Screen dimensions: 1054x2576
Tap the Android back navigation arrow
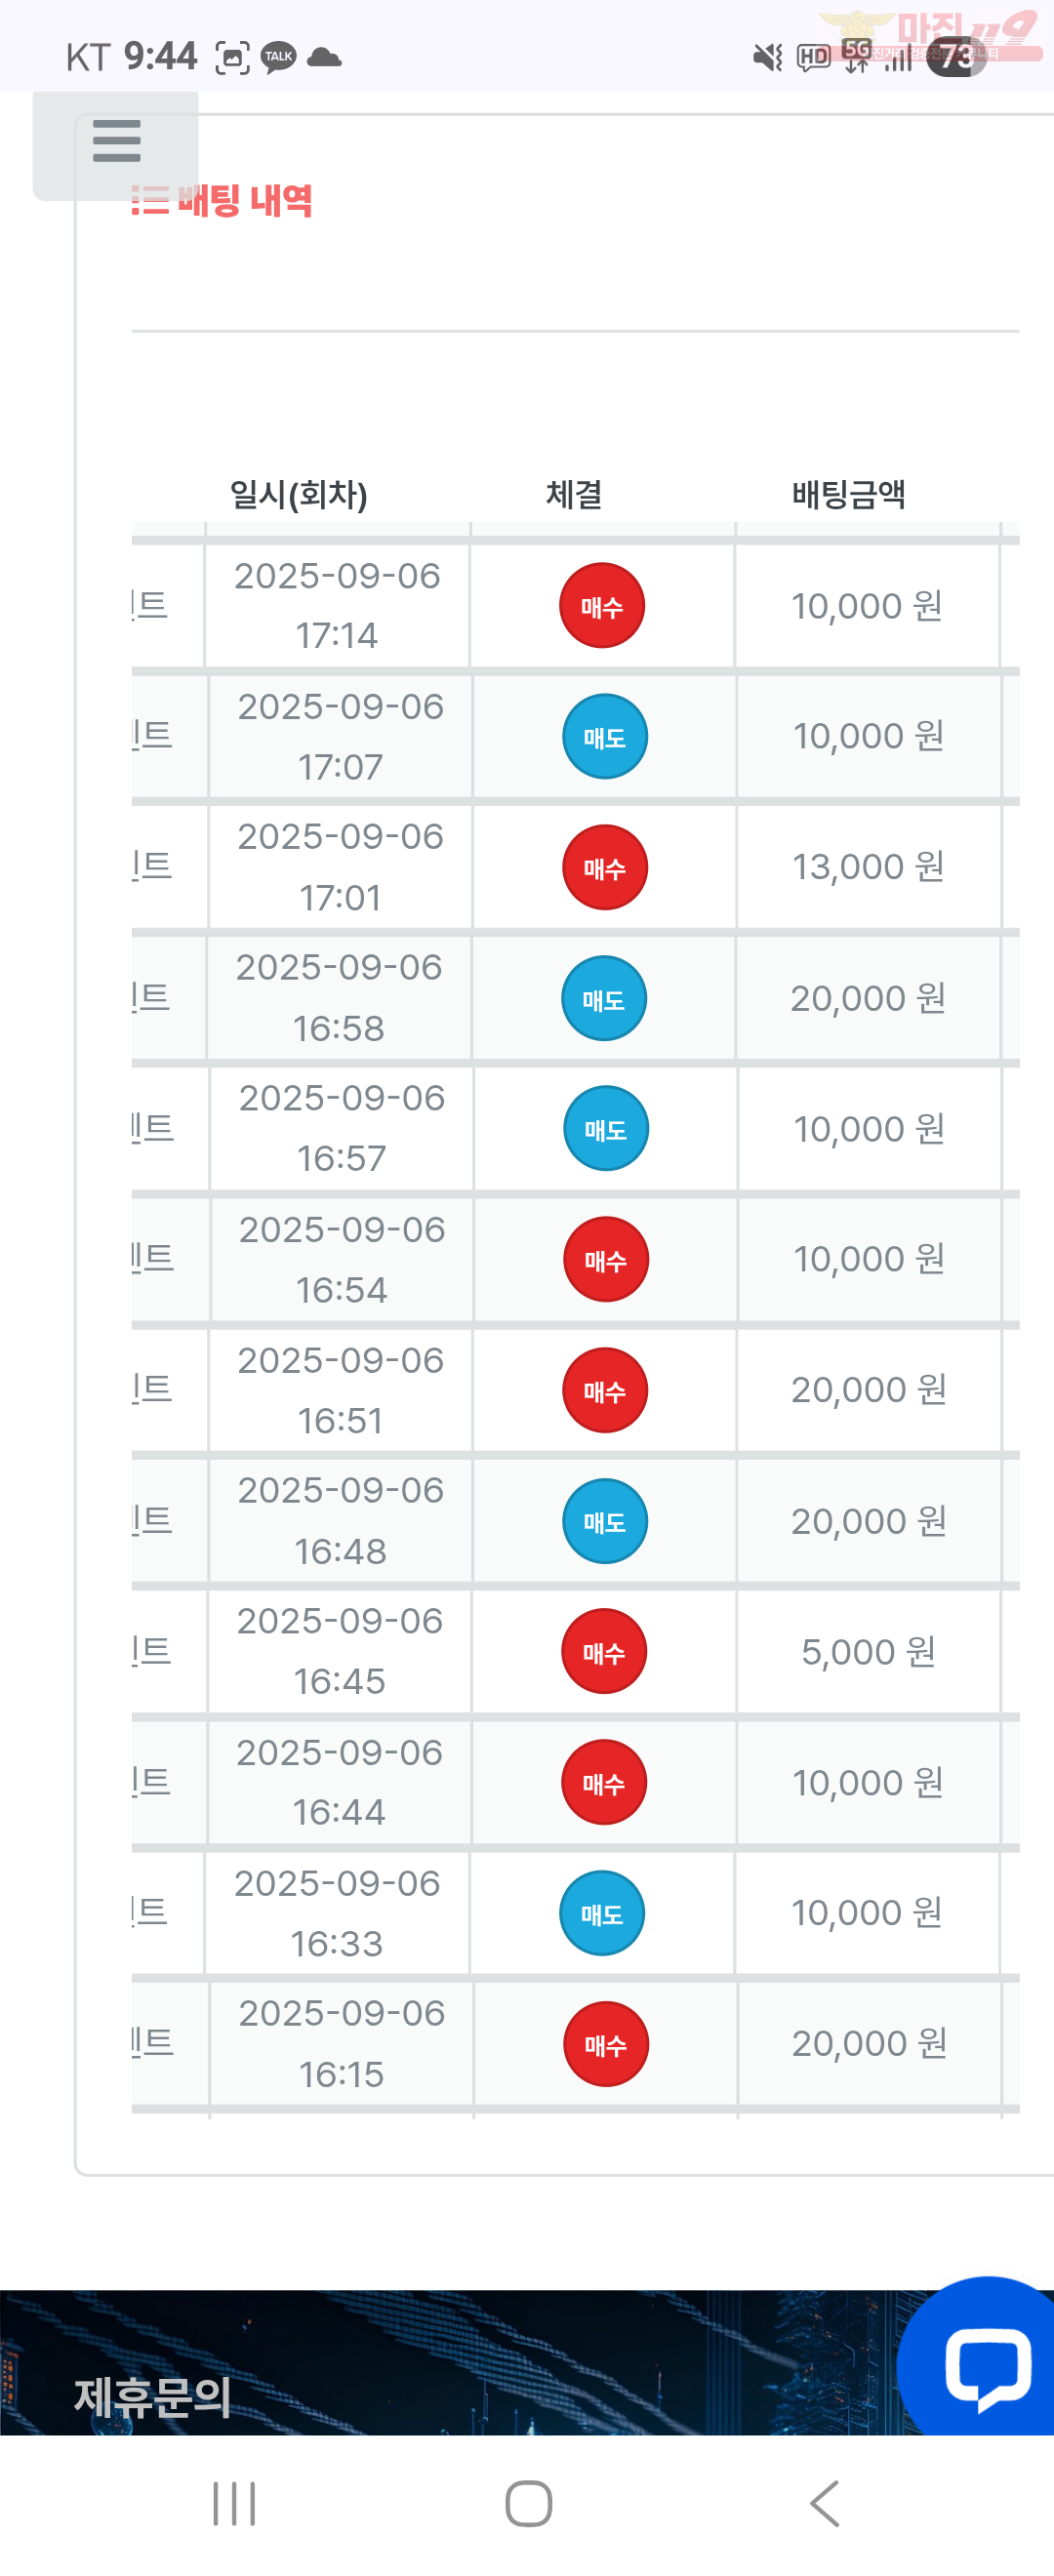click(x=824, y=2504)
